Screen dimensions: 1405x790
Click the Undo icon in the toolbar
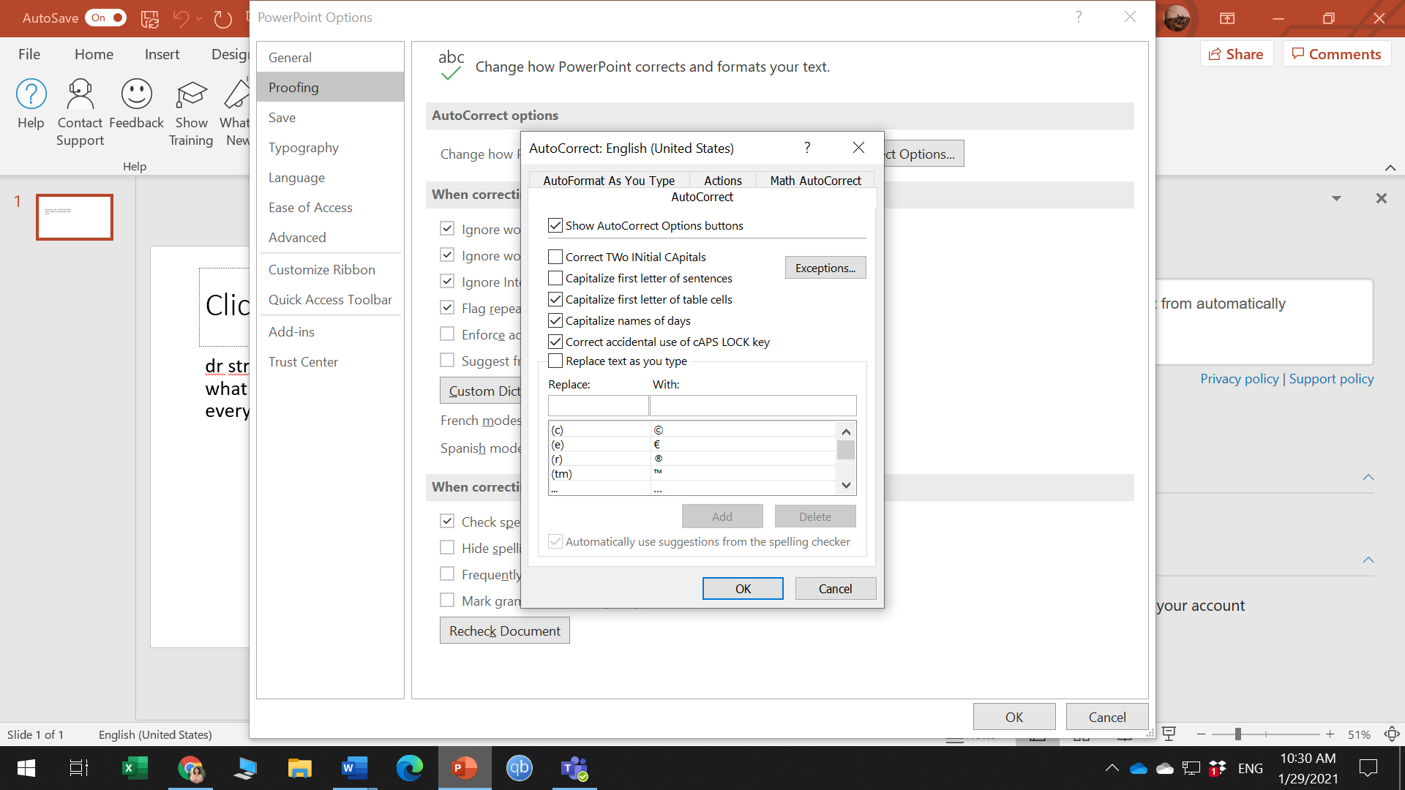(184, 18)
